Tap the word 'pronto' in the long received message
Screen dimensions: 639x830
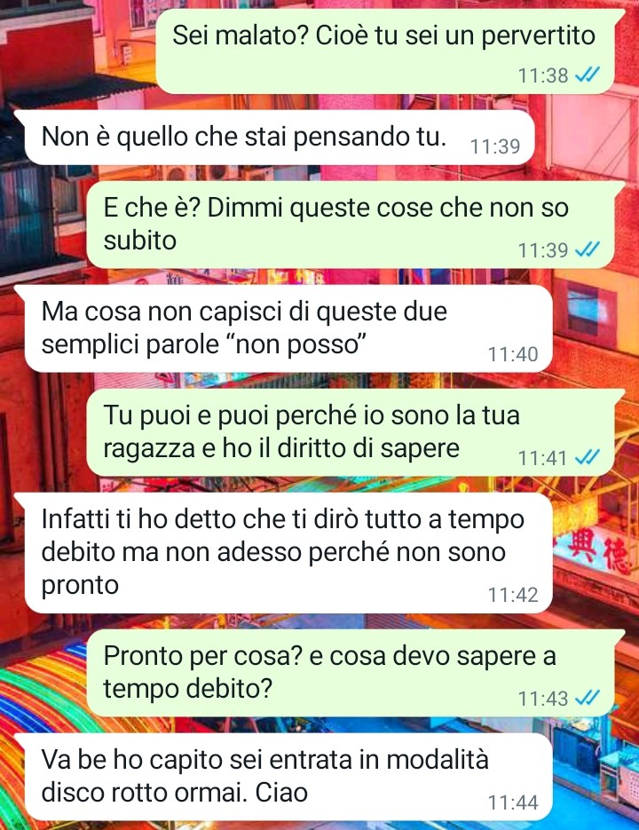point(80,586)
